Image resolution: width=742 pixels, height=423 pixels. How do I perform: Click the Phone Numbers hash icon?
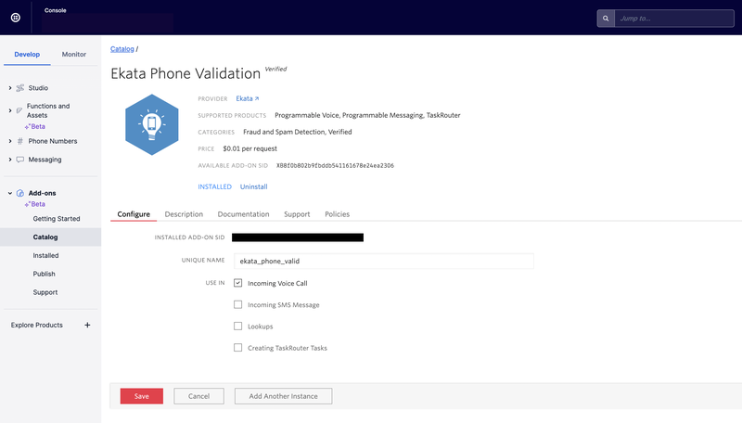point(19,141)
